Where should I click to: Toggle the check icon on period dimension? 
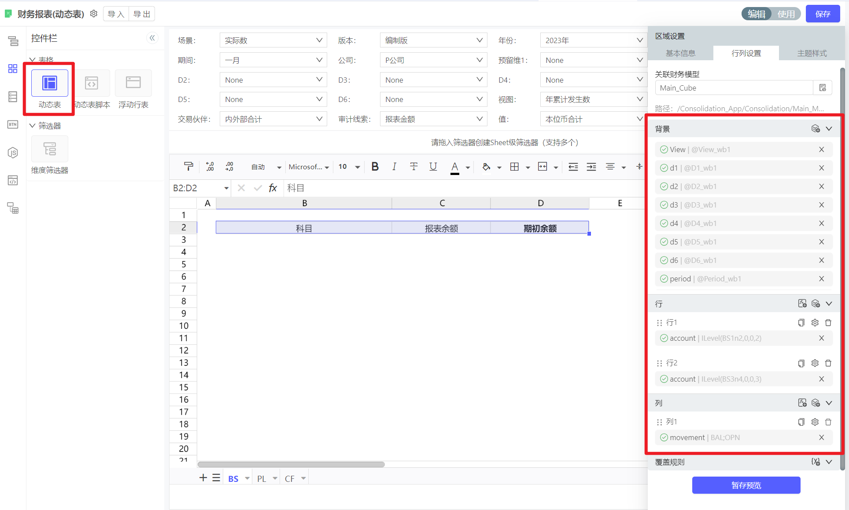pyautogui.click(x=664, y=279)
